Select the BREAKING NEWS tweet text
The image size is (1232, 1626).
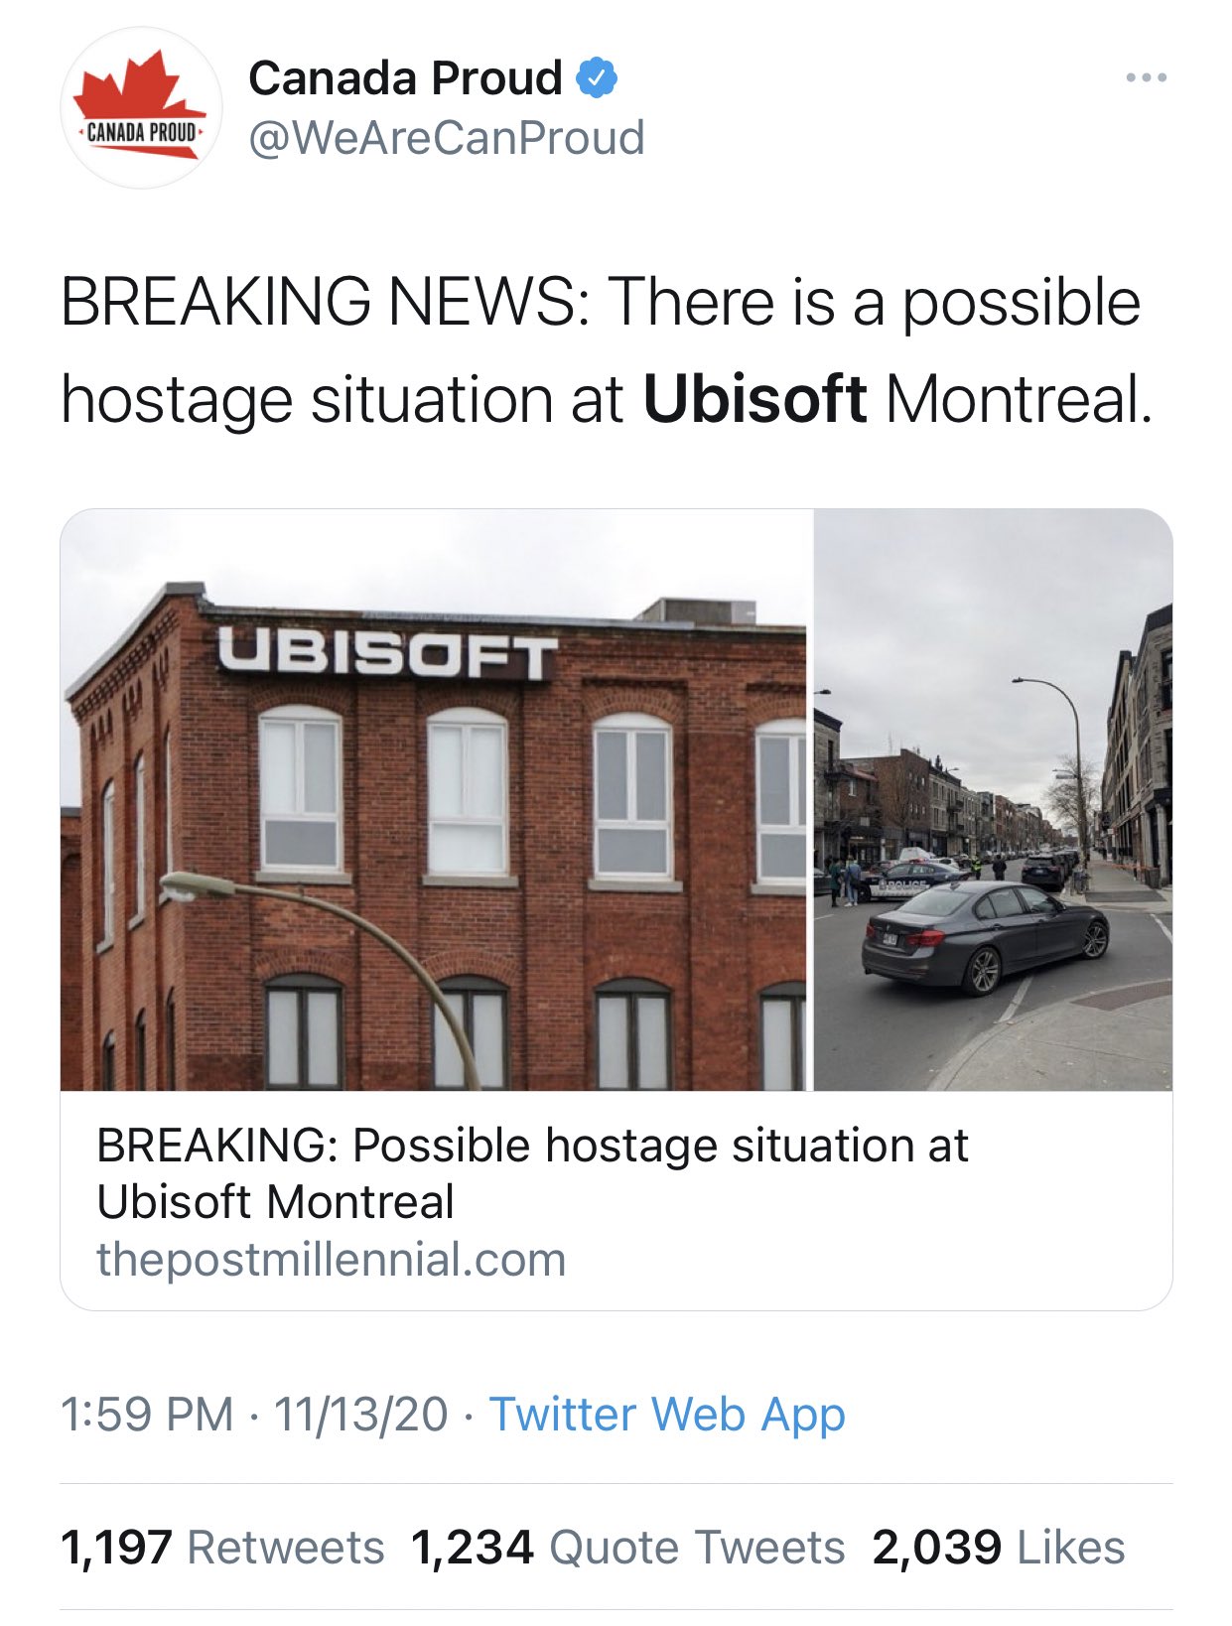[607, 350]
